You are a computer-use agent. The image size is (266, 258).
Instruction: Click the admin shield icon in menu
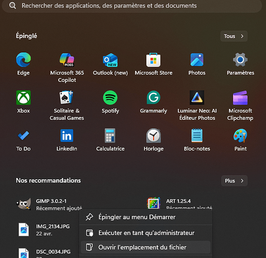(x=89, y=233)
